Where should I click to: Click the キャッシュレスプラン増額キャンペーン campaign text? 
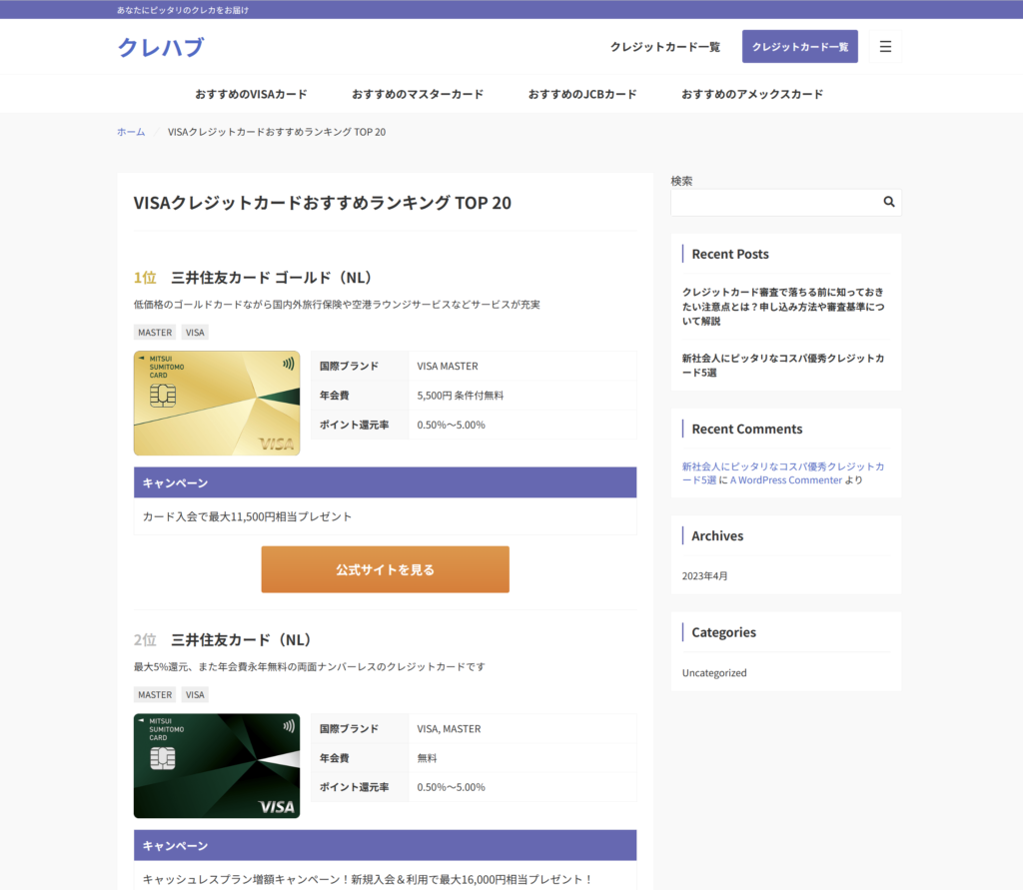pyautogui.click(x=368, y=880)
